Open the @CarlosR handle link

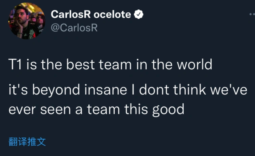pos(74,28)
